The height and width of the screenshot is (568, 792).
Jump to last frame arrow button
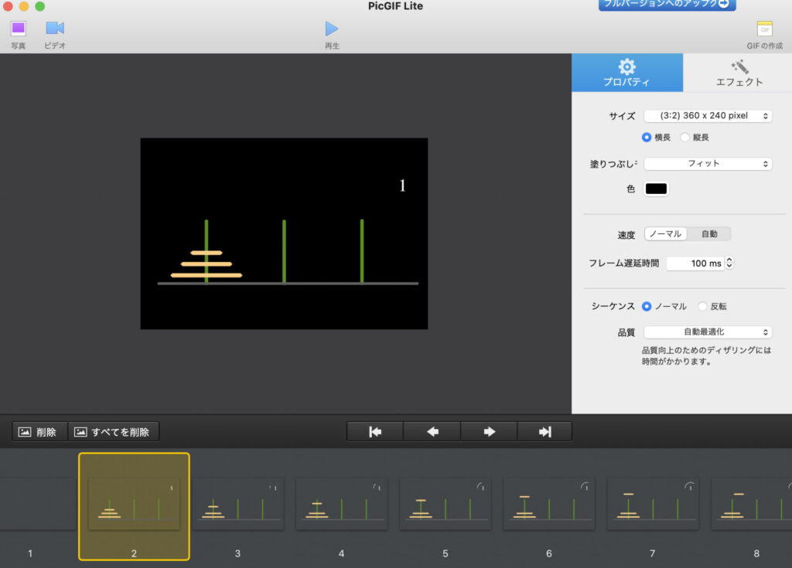(x=545, y=431)
